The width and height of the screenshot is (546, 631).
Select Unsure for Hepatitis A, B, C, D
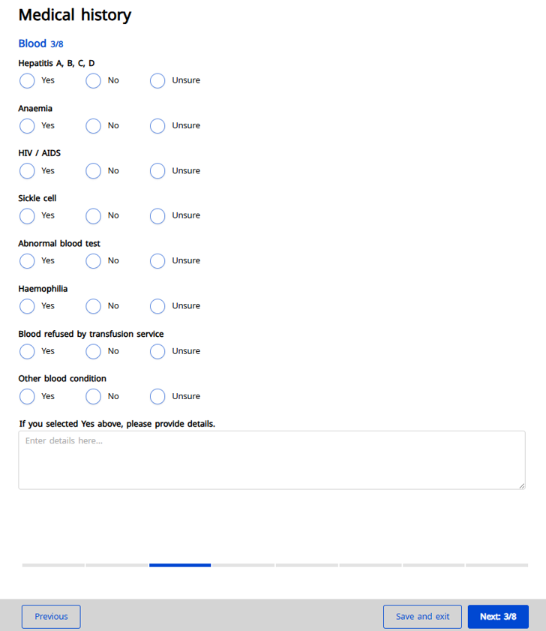[157, 81]
